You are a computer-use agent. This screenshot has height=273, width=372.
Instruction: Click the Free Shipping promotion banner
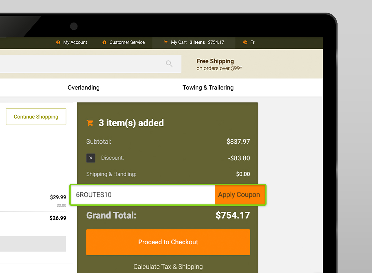point(219,64)
